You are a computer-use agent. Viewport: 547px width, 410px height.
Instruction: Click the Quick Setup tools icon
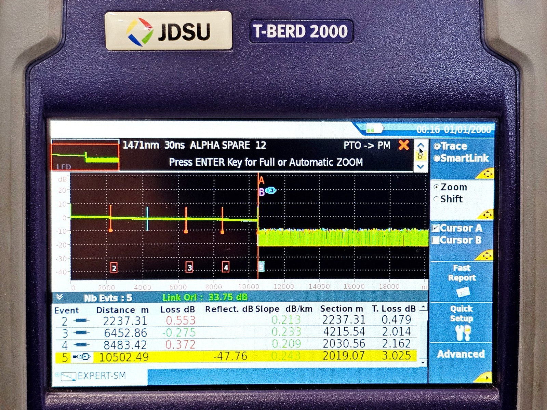tap(463, 333)
